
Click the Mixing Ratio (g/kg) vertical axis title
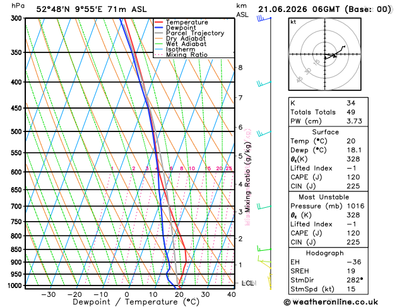(248, 177)
